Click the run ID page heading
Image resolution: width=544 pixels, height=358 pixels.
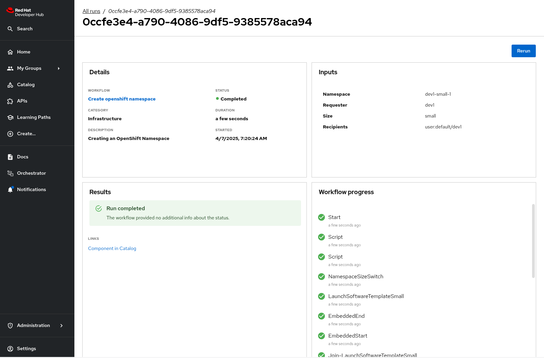[x=197, y=22]
